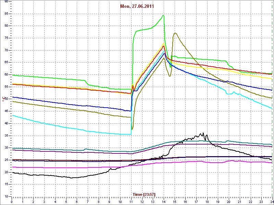Viewport: 274px width, 205px height.
Task: Click hour 1 label on time axis
Action: click(23, 202)
